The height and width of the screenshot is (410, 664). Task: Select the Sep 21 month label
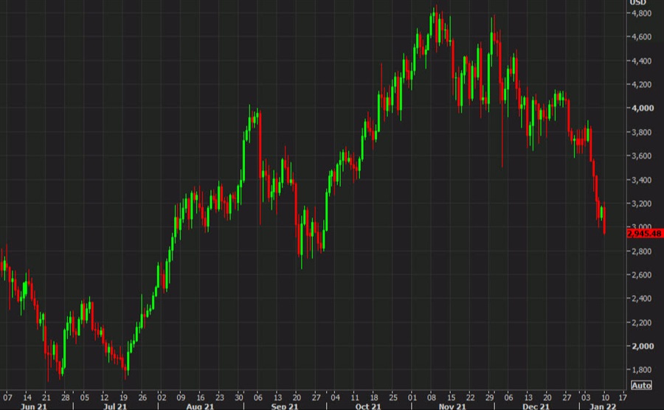point(283,405)
